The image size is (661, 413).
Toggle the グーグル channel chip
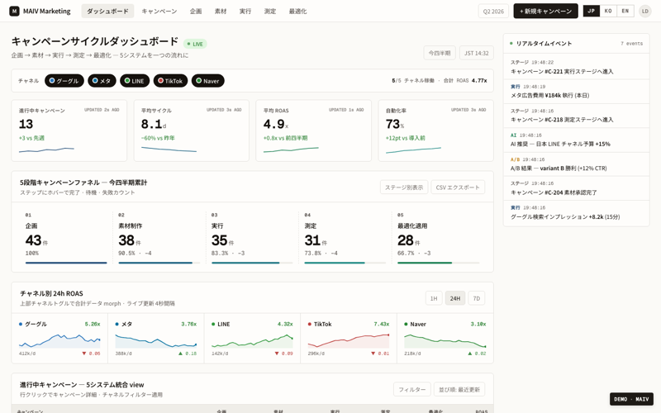pos(64,80)
